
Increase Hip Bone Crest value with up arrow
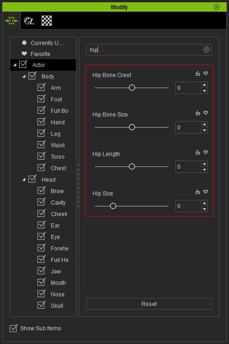204,85
